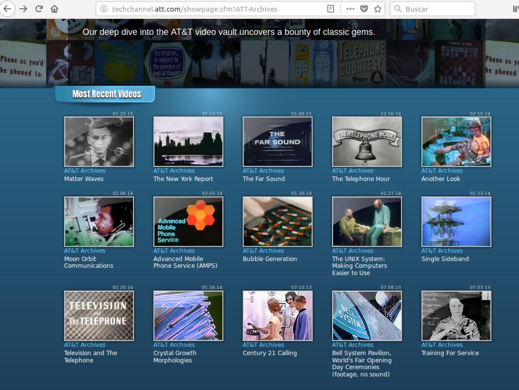This screenshot has width=519, height=390.
Task: Open the AT&T Archives link under Matter Waves
Action: coord(84,170)
